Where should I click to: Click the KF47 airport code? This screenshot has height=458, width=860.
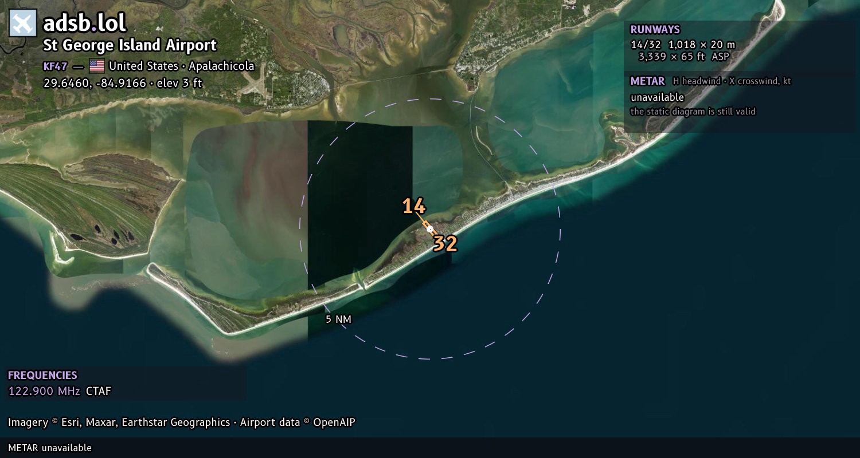point(55,66)
